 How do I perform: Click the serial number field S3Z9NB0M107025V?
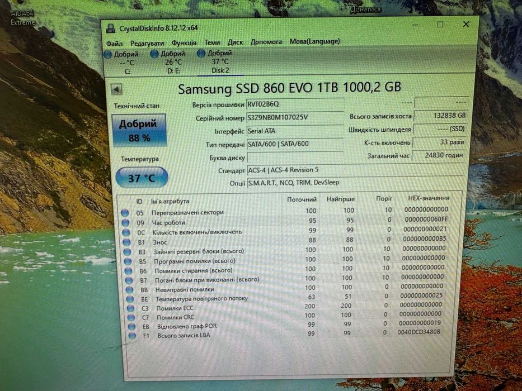295,117
